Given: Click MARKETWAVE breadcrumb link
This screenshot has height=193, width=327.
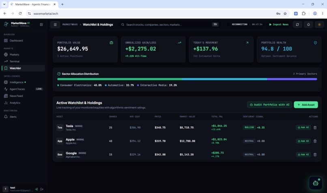Looking at the screenshot, I should point(70,24).
